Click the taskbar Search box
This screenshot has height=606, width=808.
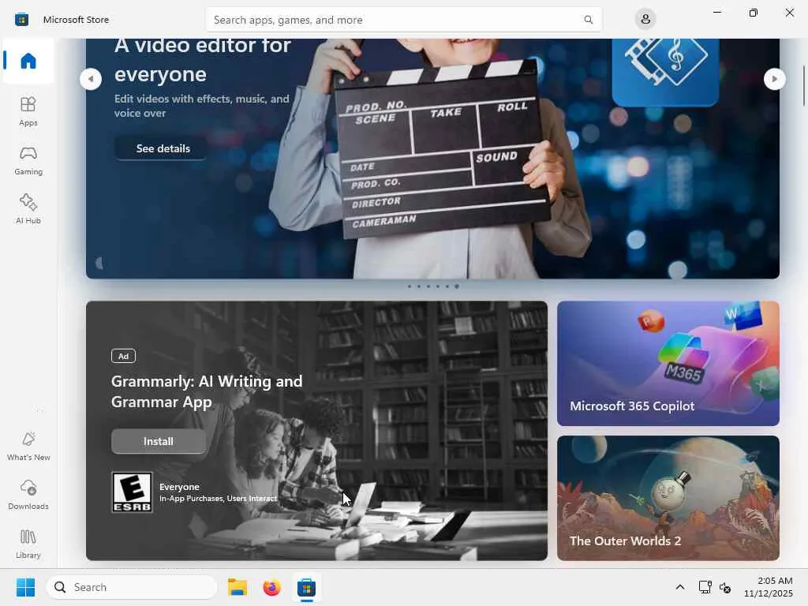click(x=132, y=587)
